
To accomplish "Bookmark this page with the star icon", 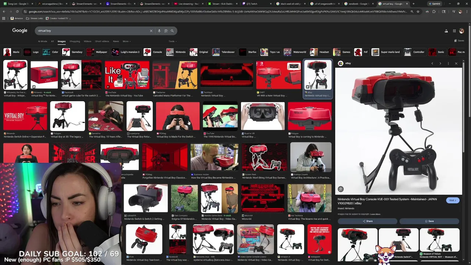I will click(418, 11).
